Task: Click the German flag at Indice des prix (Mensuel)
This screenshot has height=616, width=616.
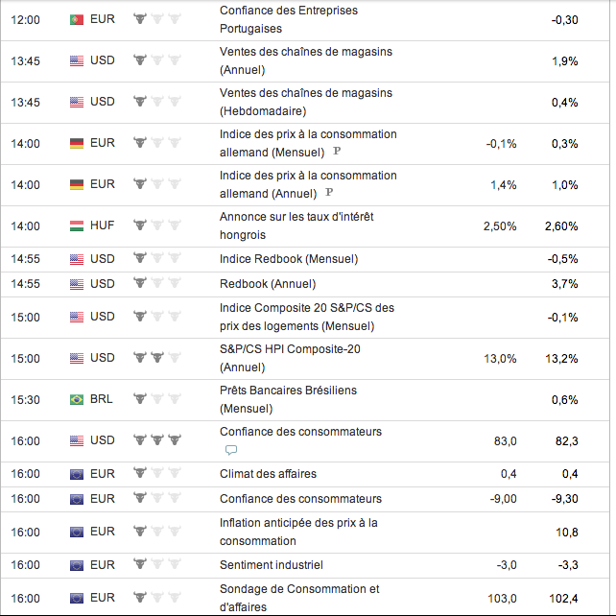Action: (x=77, y=143)
